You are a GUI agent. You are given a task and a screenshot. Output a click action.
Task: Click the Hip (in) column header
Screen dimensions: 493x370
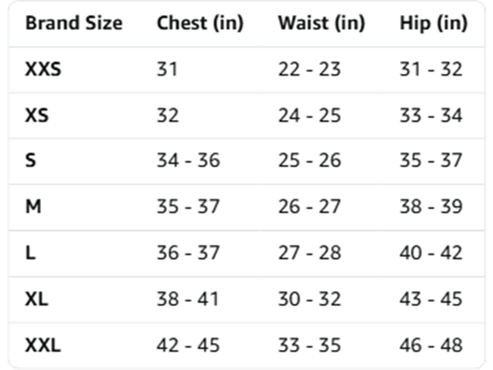coord(433,23)
